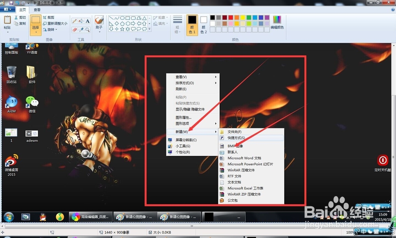This screenshot has width=396, height=238.
Task: Select the Pencil tool
Action: click(x=74, y=21)
